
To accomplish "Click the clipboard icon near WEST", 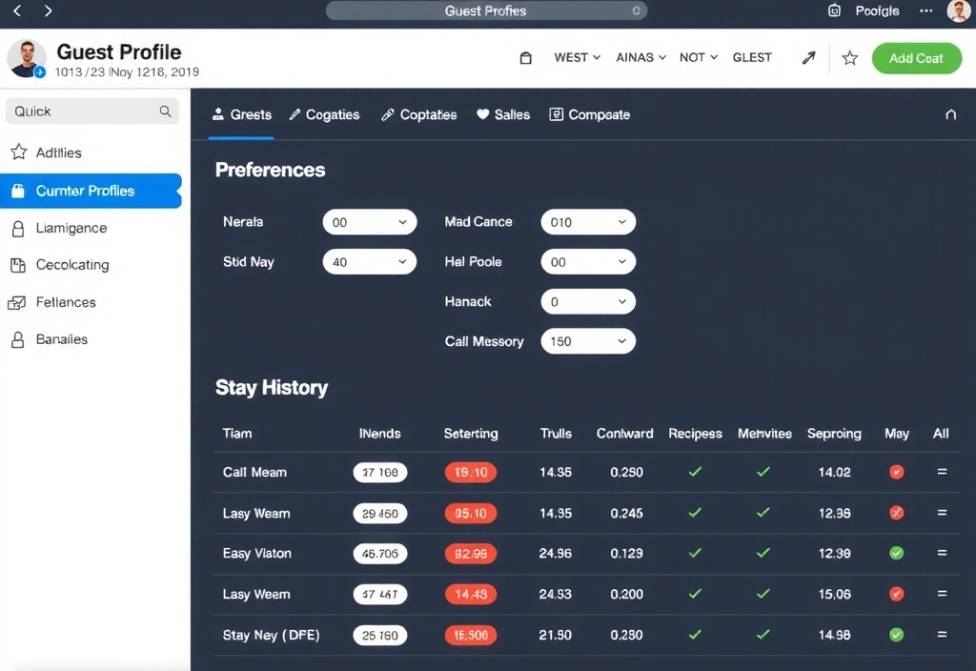I will point(525,57).
